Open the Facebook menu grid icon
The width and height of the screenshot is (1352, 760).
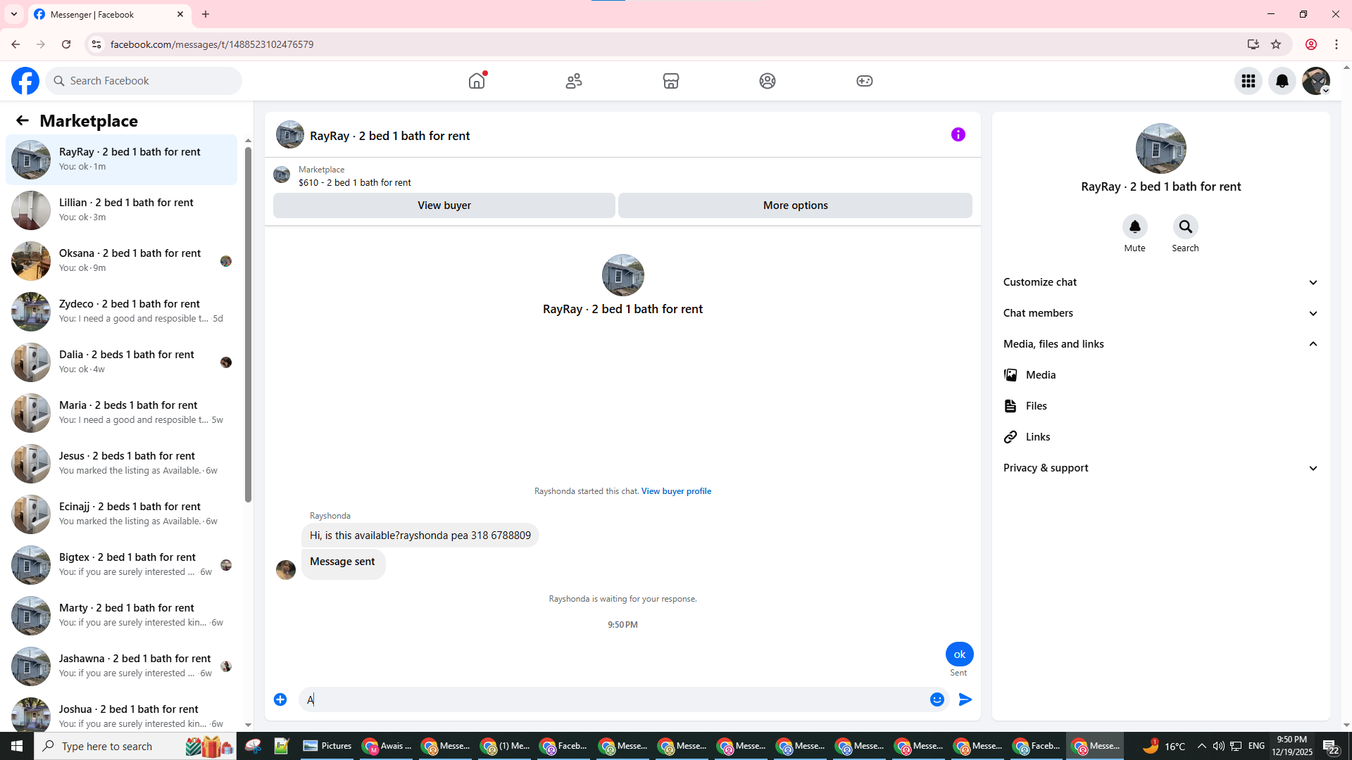click(1248, 81)
